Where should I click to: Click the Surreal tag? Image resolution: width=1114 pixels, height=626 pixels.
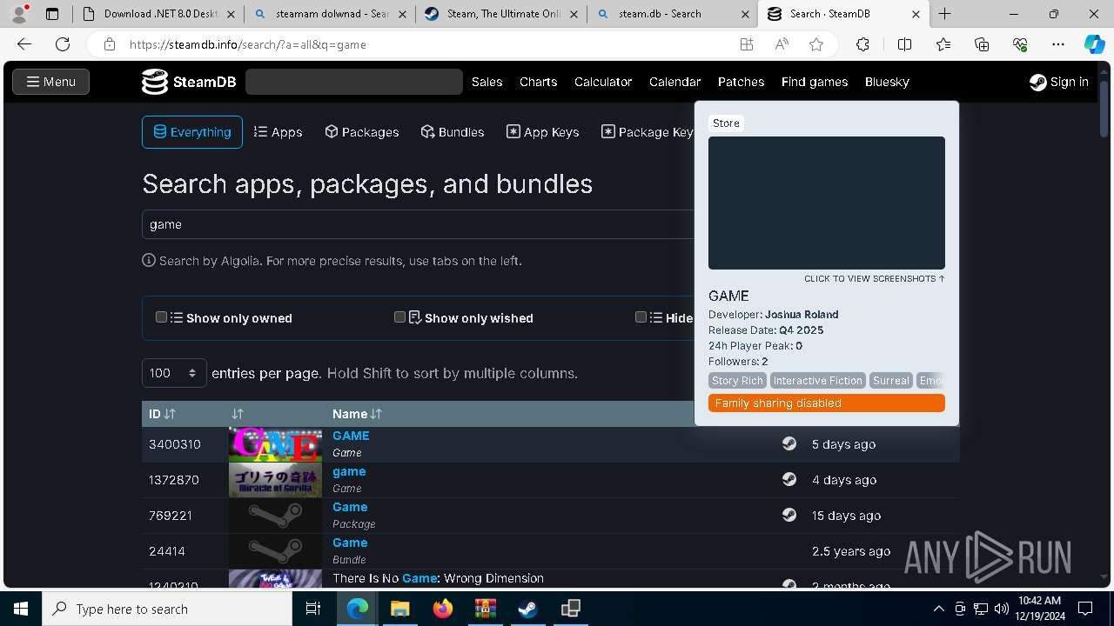pos(890,381)
